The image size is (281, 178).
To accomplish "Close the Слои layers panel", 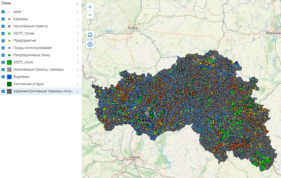I will pyautogui.click(x=77, y=3).
